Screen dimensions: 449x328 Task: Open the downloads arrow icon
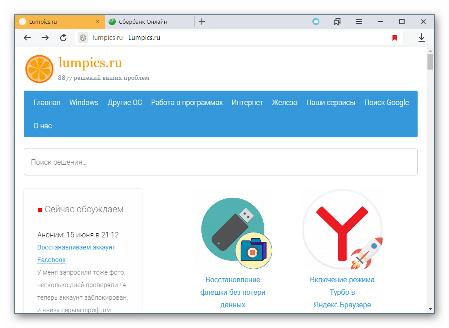(x=421, y=38)
